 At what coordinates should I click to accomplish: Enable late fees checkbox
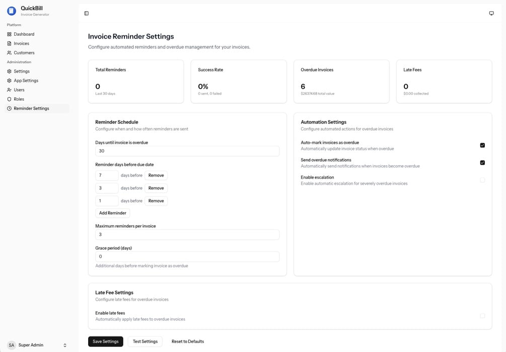coord(482,316)
